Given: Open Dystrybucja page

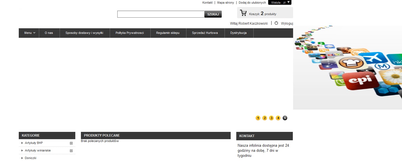Looking at the screenshot, I should pyautogui.click(x=239, y=33).
